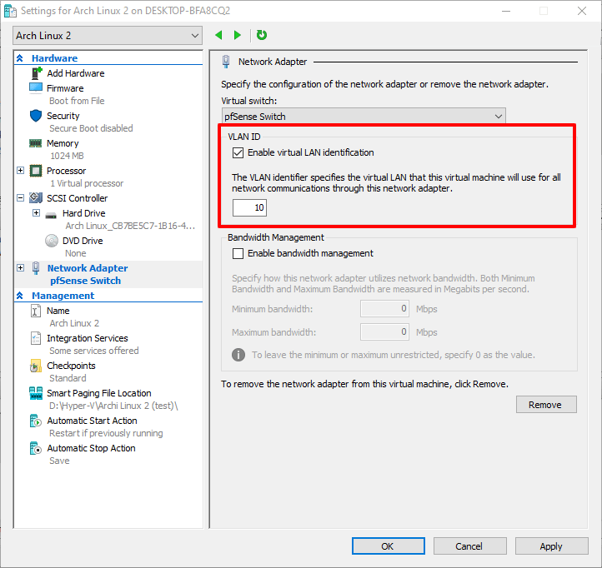Go to next virtual machine green arrow

pos(238,35)
